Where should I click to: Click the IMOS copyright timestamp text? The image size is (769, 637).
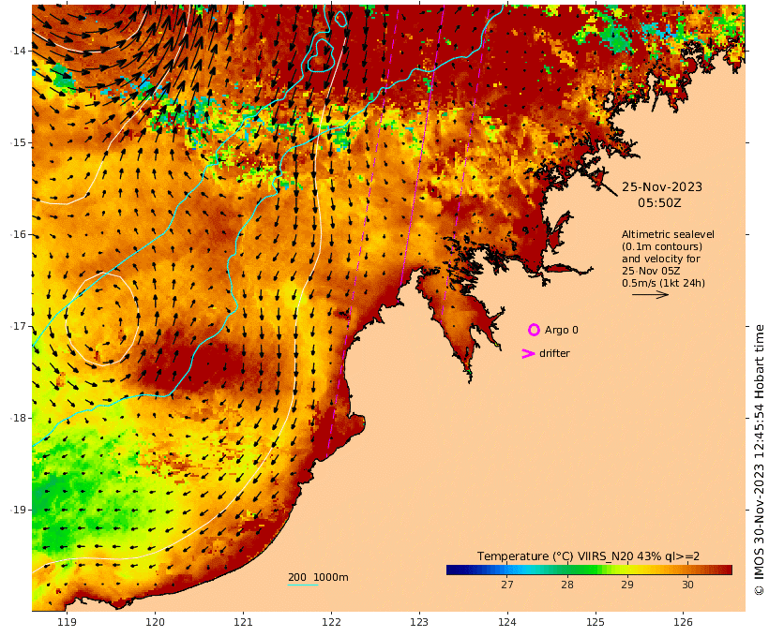[760, 460]
